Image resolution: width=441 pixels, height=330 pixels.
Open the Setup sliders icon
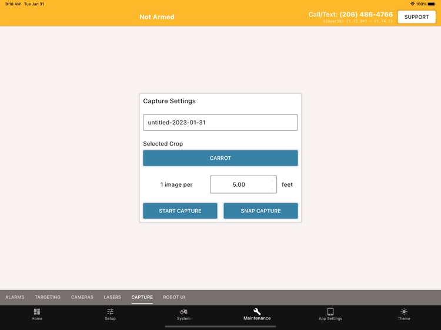click(111, 311)
